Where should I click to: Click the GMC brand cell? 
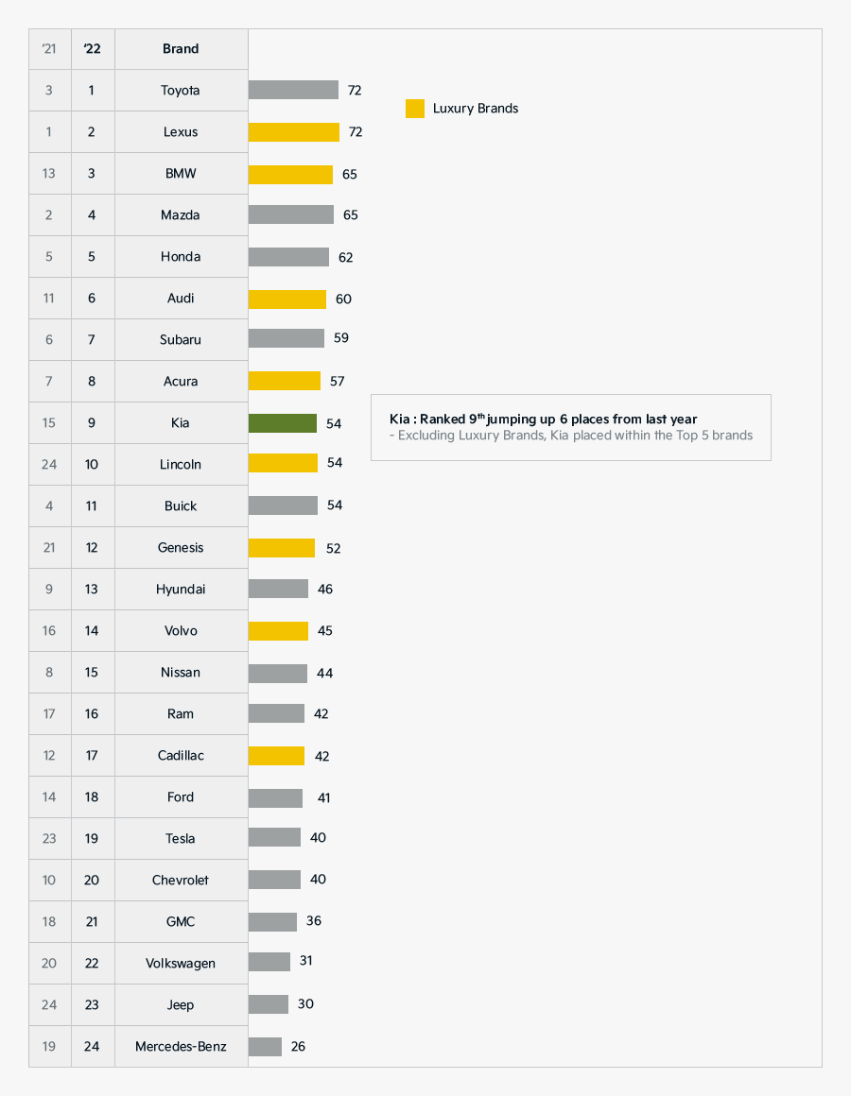[x=182, y=922]
